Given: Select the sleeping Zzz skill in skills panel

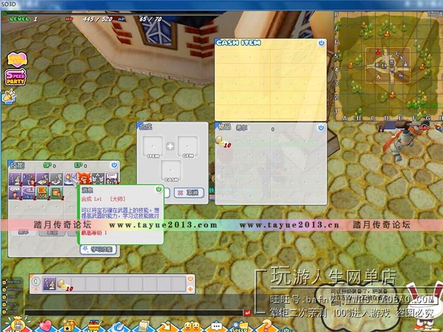Looking at the screenshot, I should pos(15,179).
